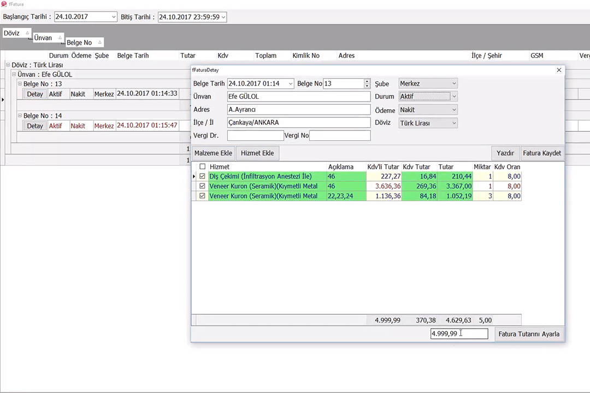Screen dimensions: 590x393
Task: Click the Tutar cell 210,44
Action: tap(455, 176)
